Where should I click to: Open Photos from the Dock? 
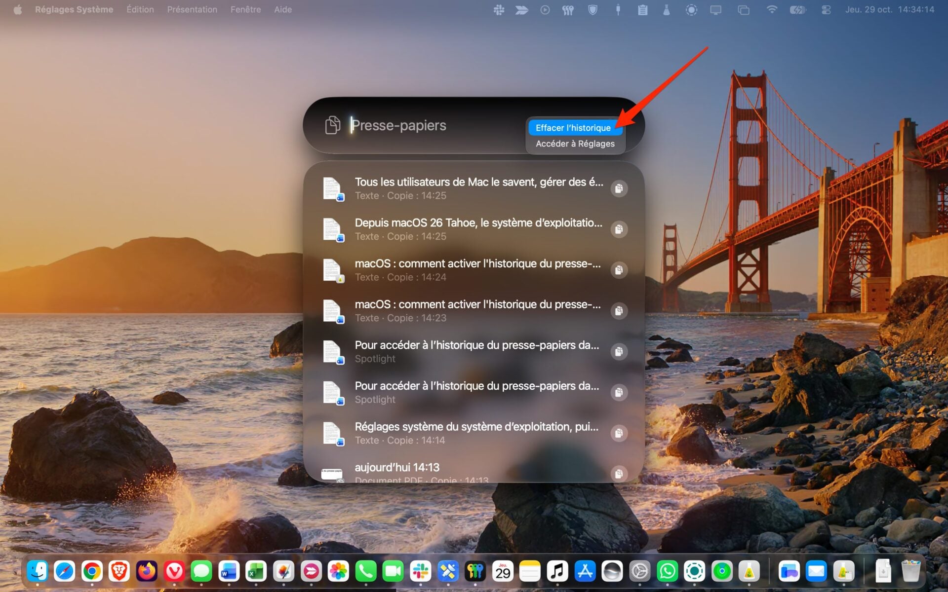pos(338,571)
